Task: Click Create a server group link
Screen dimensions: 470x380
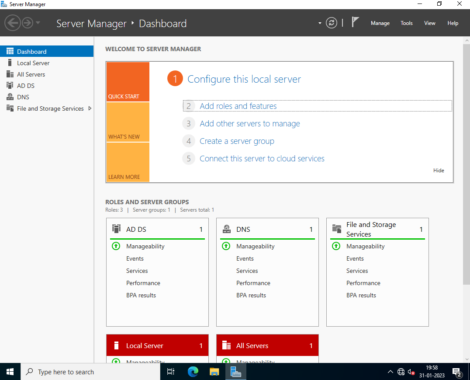Action: (x=237, y=141)
